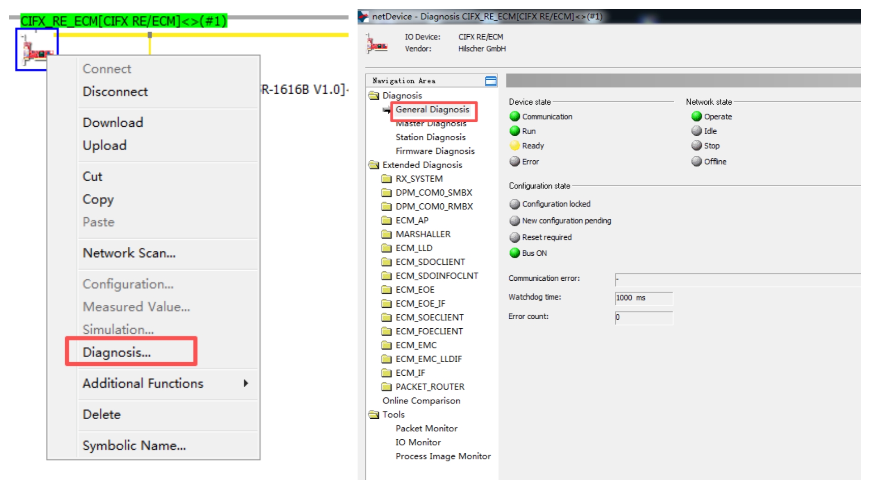The width and height of the screenshot is (870, 489).
Task: Click the ECM_EMC_LLDIF folder icon
Action: pos(387,359)
